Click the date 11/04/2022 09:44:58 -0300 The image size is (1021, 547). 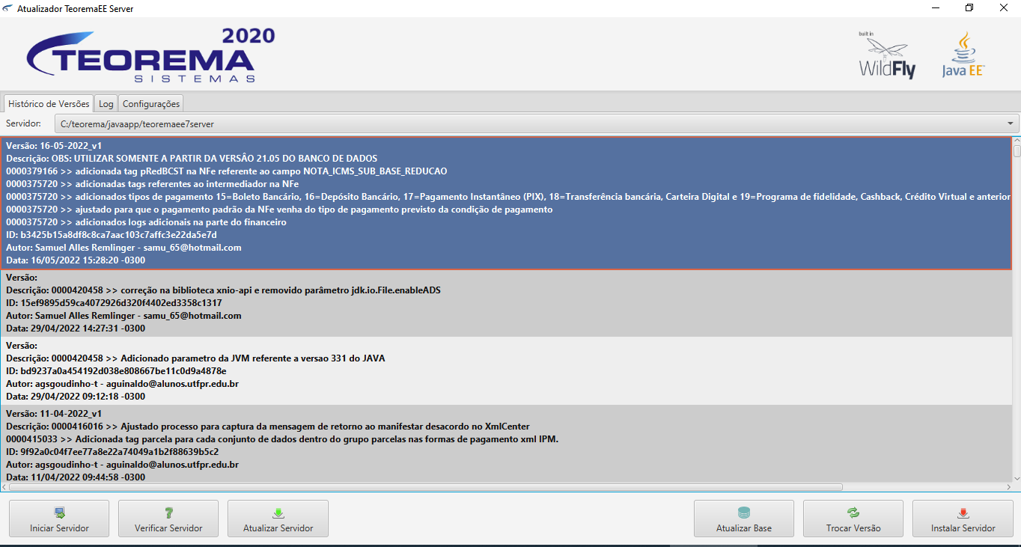(76, 477)
